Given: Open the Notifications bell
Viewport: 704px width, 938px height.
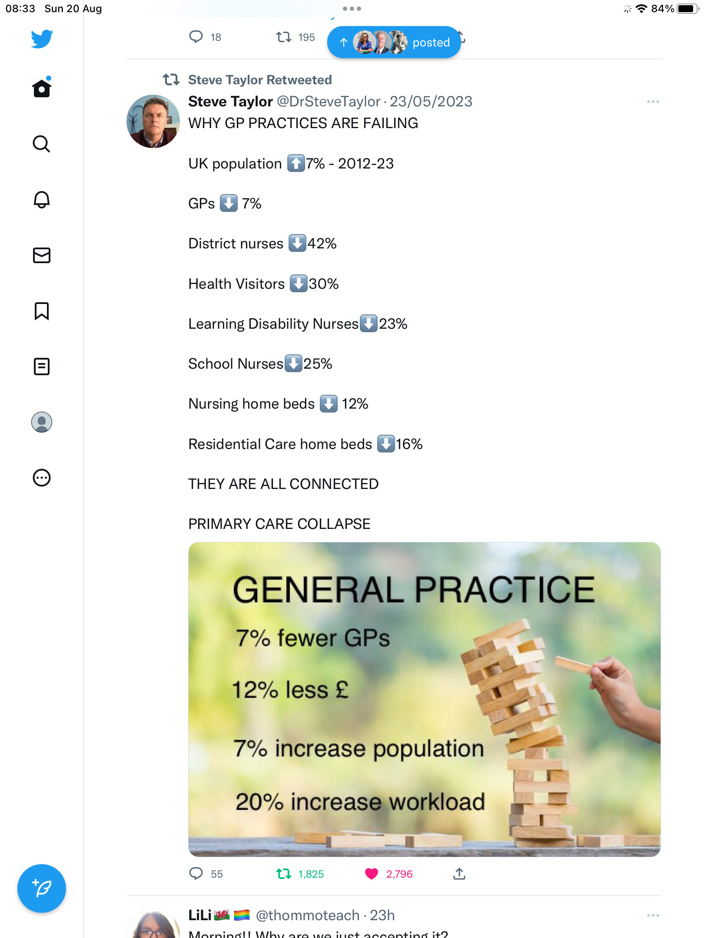Looking at the screenshot, I should (42, 200).
